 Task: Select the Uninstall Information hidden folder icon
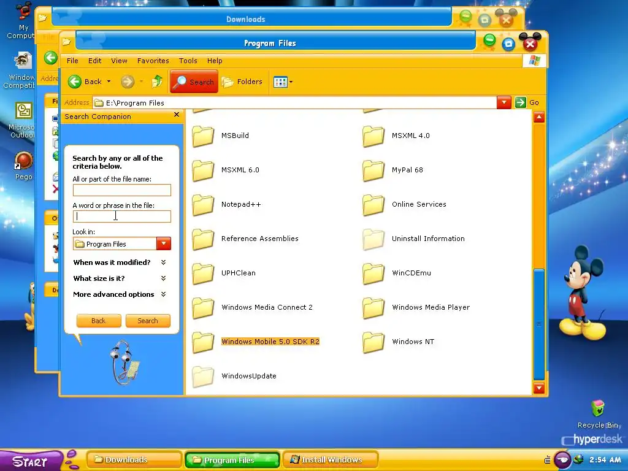(x=373, y=240)
